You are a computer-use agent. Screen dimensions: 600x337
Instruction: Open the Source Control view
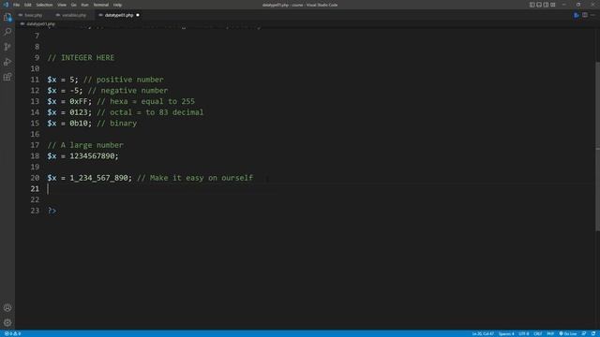tap(7, 47)
